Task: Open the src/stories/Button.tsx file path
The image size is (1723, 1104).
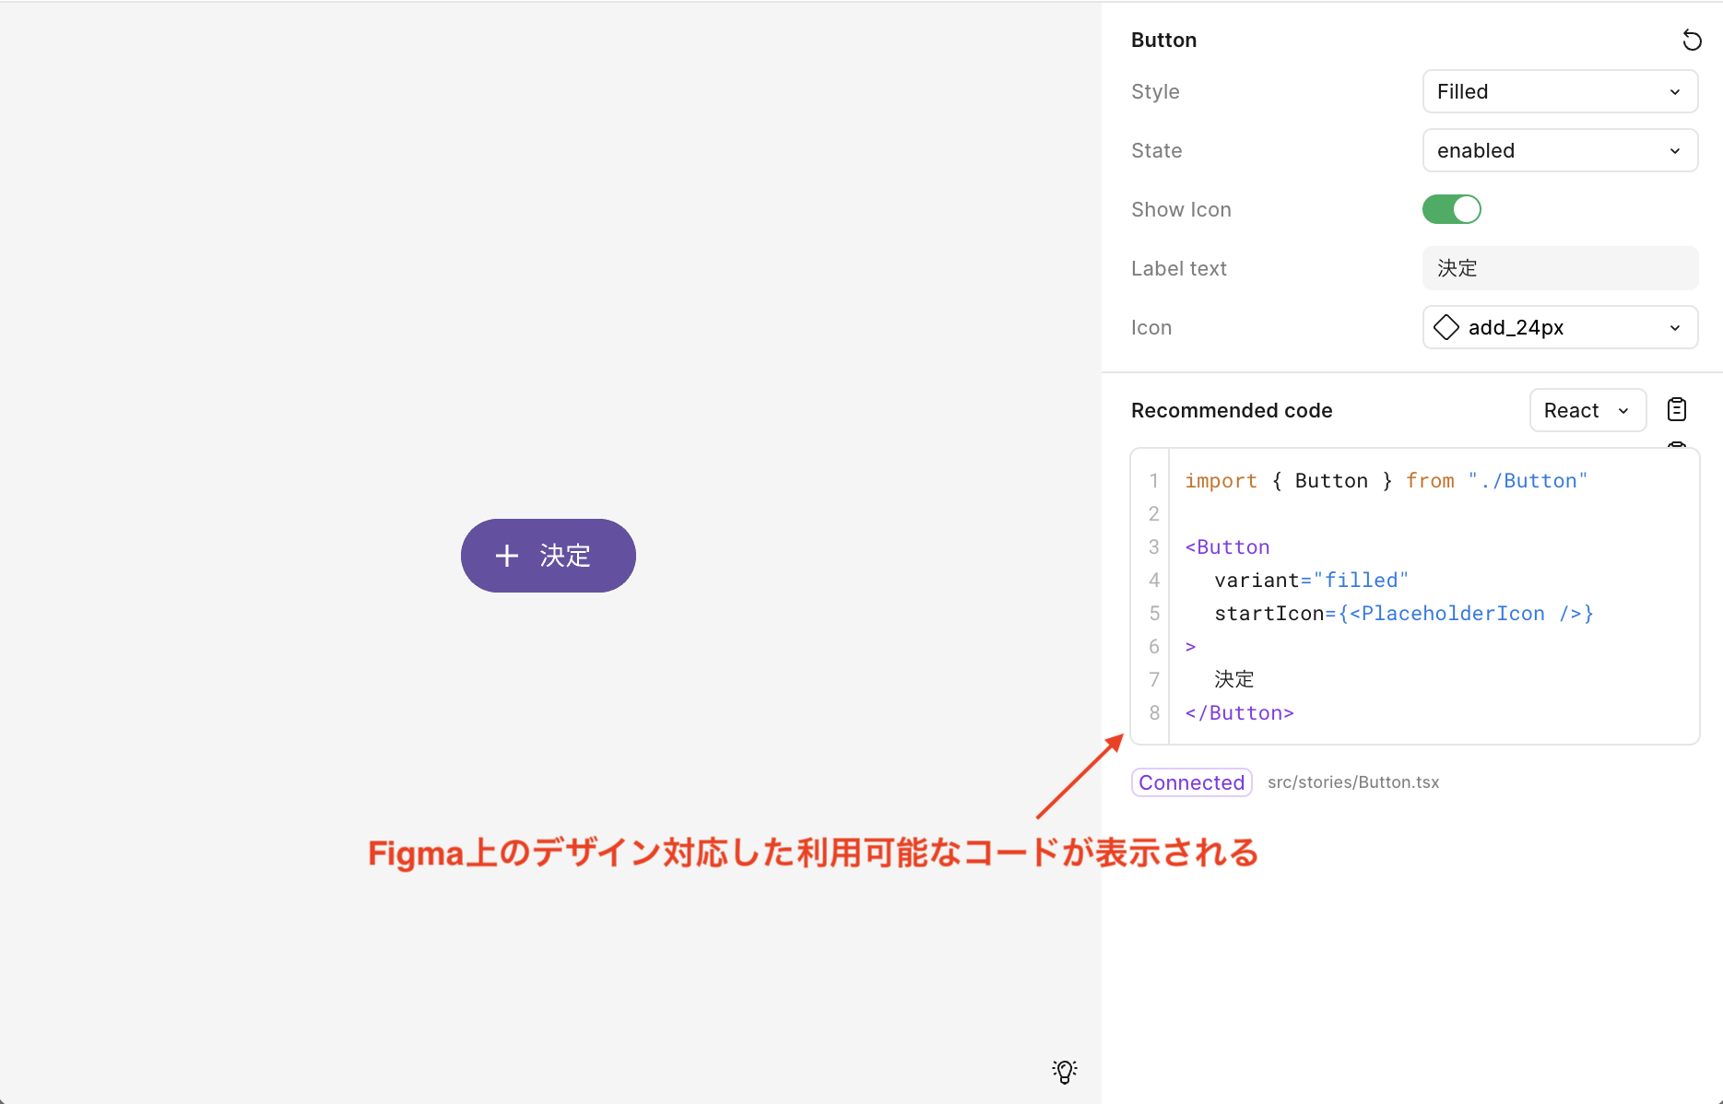Action: [1352, 782]
